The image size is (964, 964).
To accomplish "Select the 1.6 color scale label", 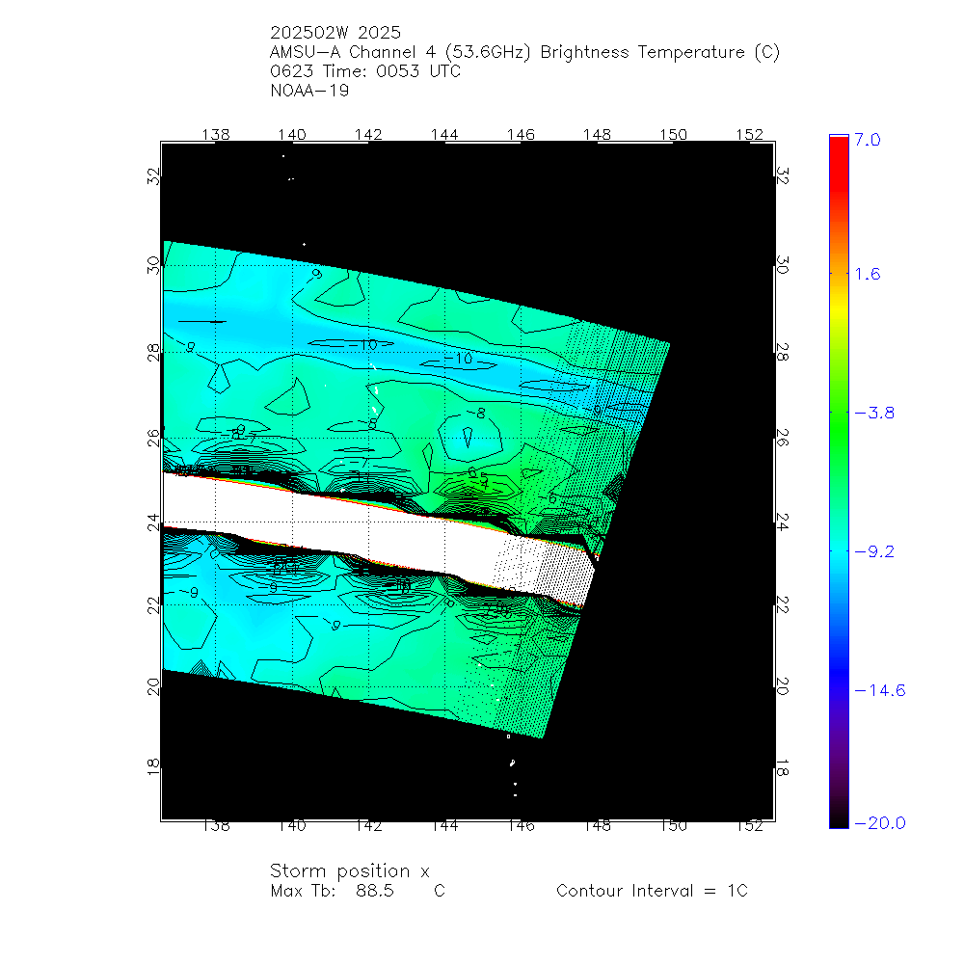I will click(868, 275).
